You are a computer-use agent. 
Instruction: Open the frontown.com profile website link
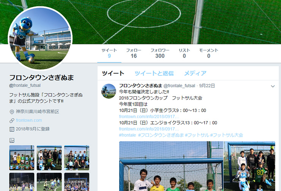(x=29, y=120)
